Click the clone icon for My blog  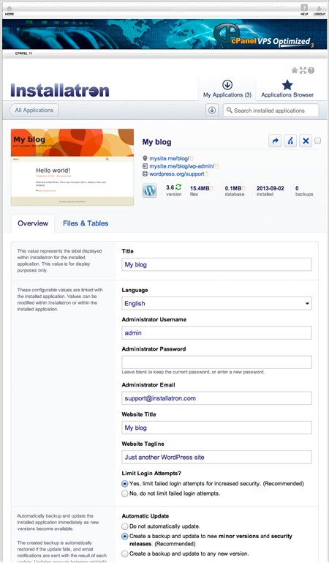click(x=290, y=141)
